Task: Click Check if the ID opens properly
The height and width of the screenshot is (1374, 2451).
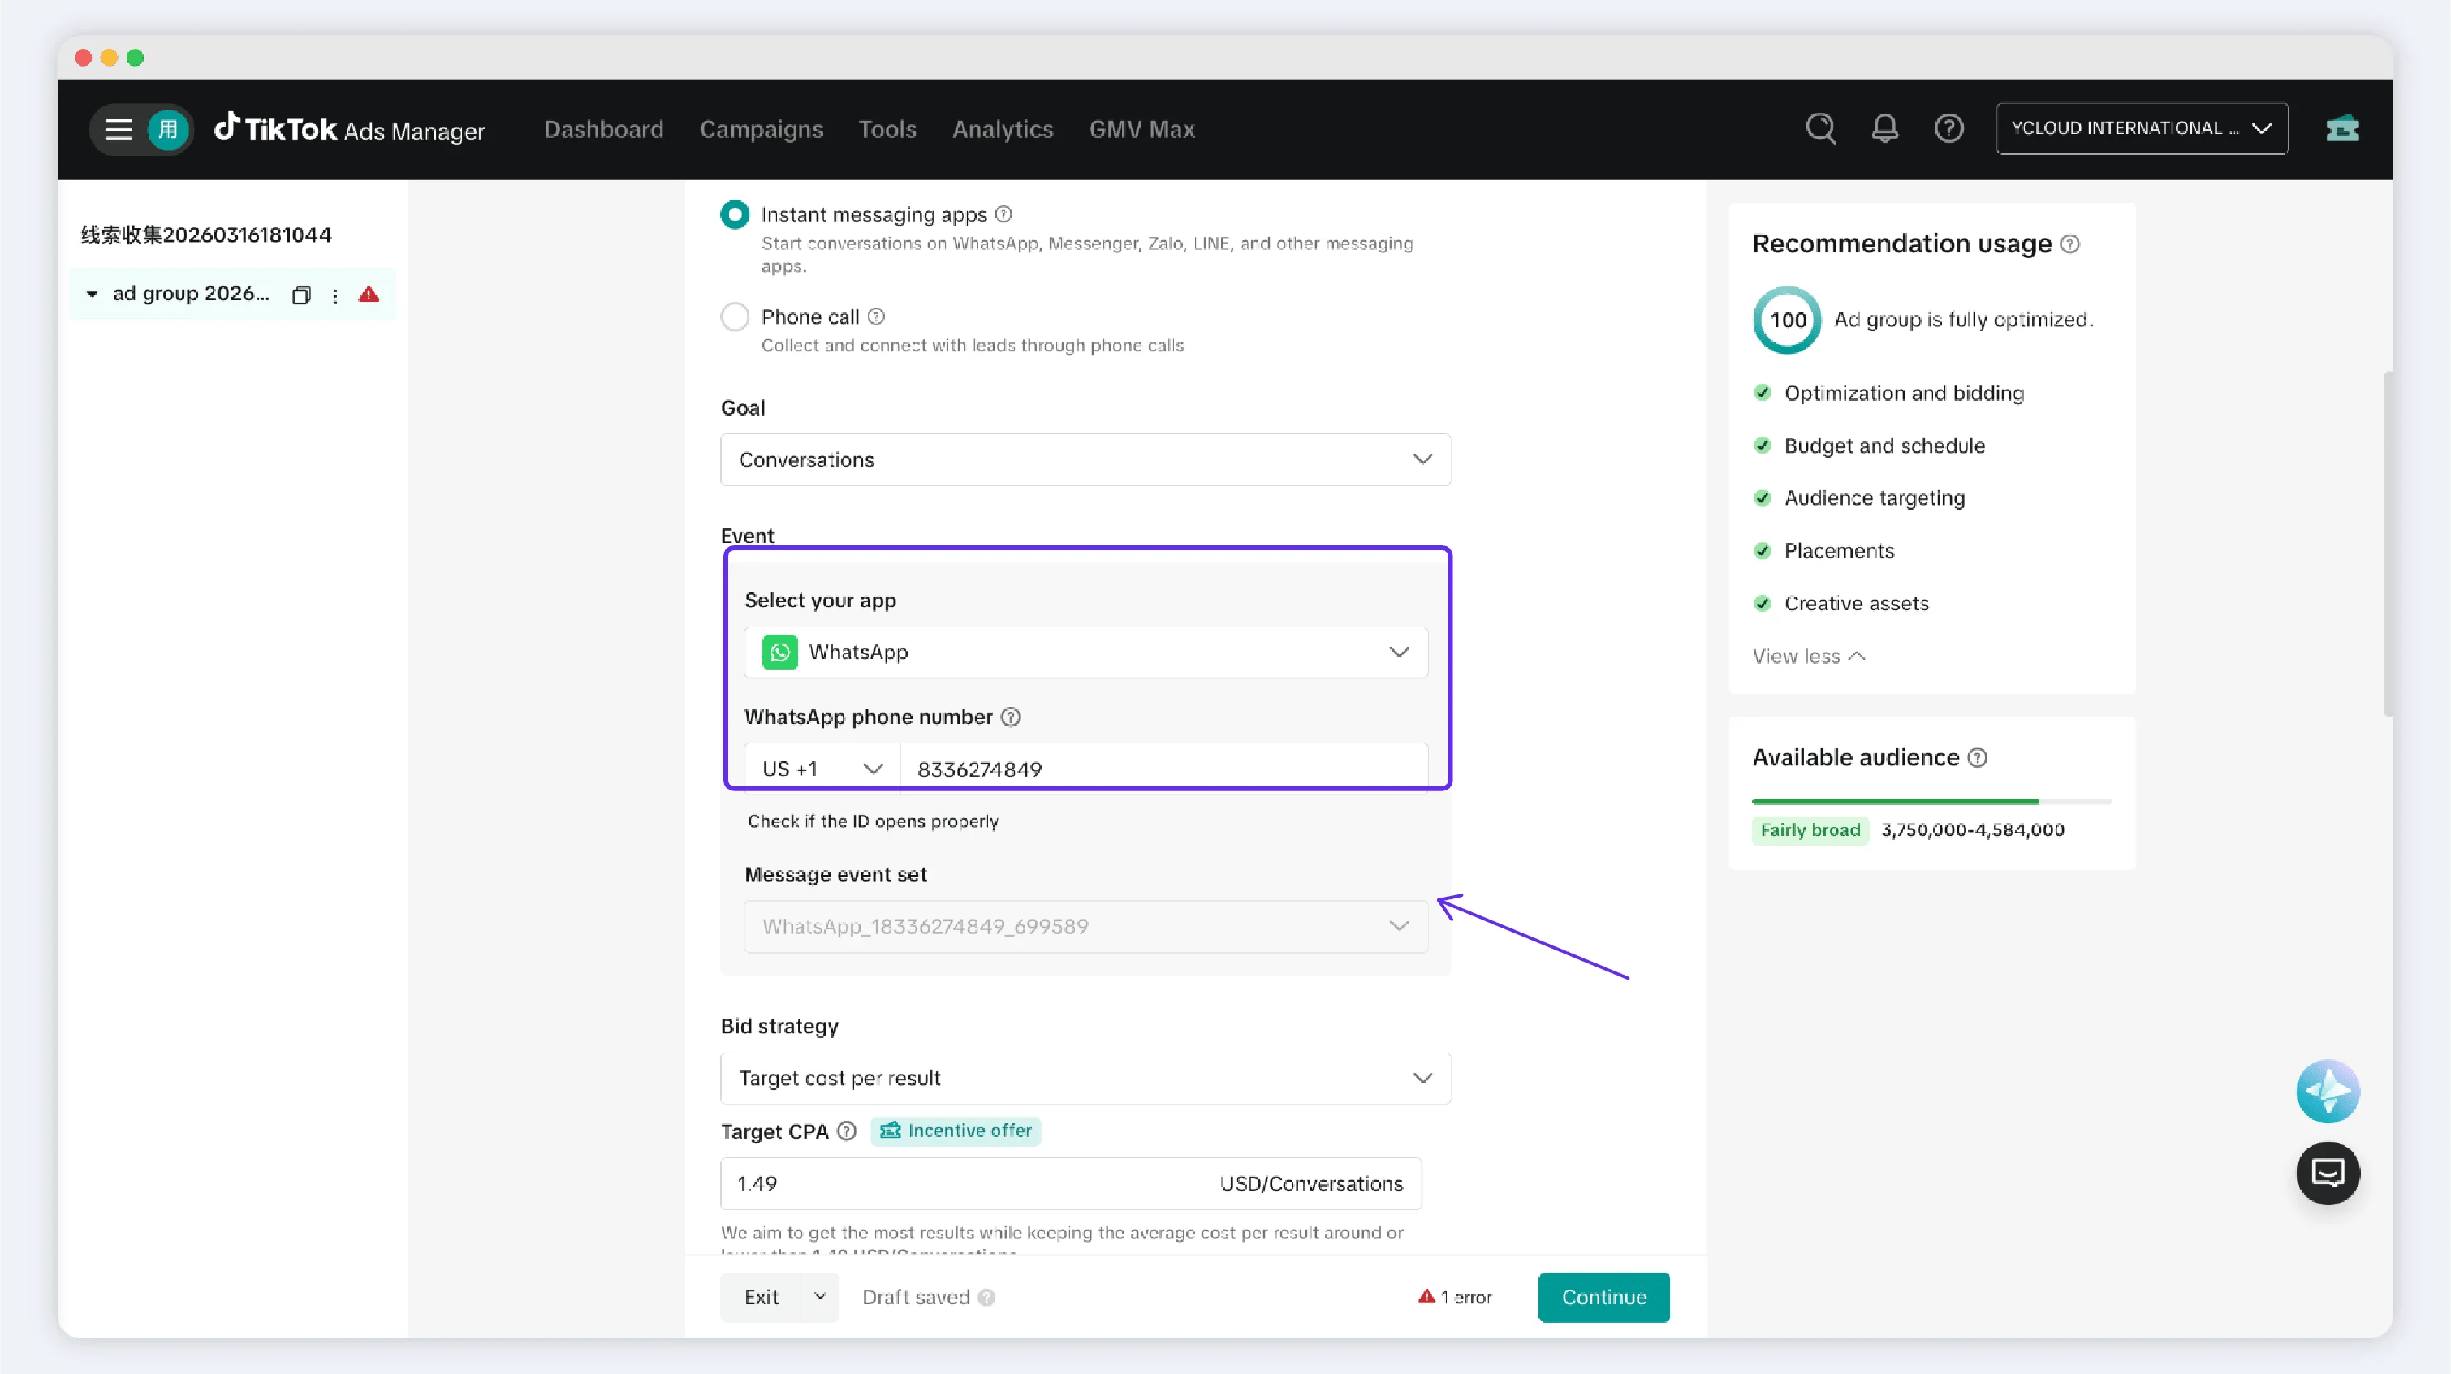Action: (x=873, y=821)
